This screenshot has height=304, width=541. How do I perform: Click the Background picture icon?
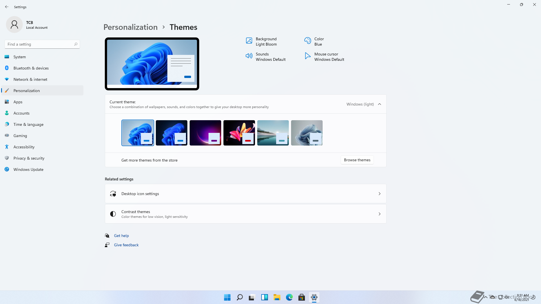249,41
